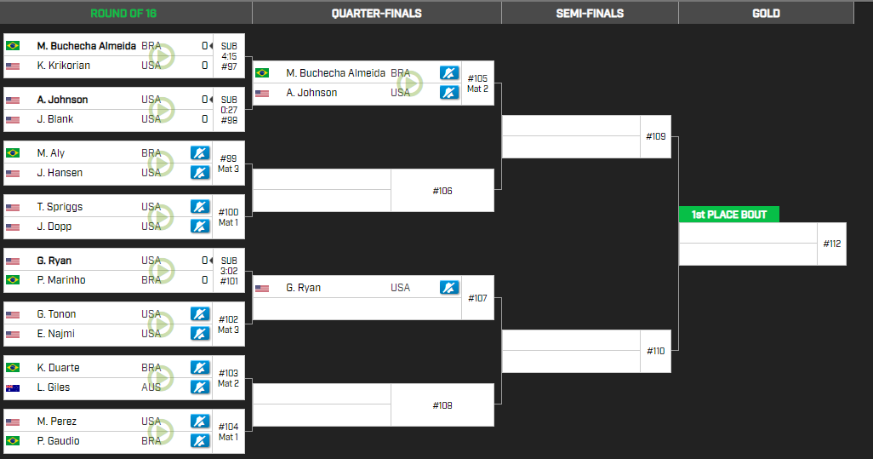
Task: Click the blue icon beside P. Gaudio
Action: tap(200, 440)
